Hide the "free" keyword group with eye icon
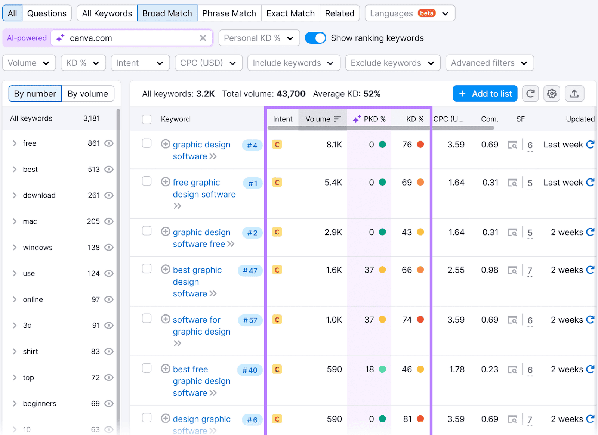Viewport: 598px width, 435px height. pos(109,143)
